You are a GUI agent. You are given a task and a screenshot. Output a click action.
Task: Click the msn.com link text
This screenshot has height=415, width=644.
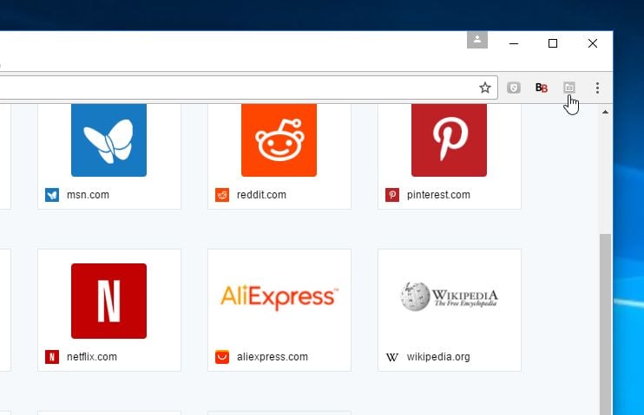(x=88, y=195)
